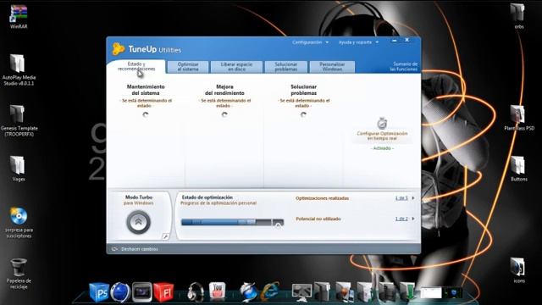
Task: Click the blue orb browser icon before Internet Explorer
Action: click(x=248, y=291)
